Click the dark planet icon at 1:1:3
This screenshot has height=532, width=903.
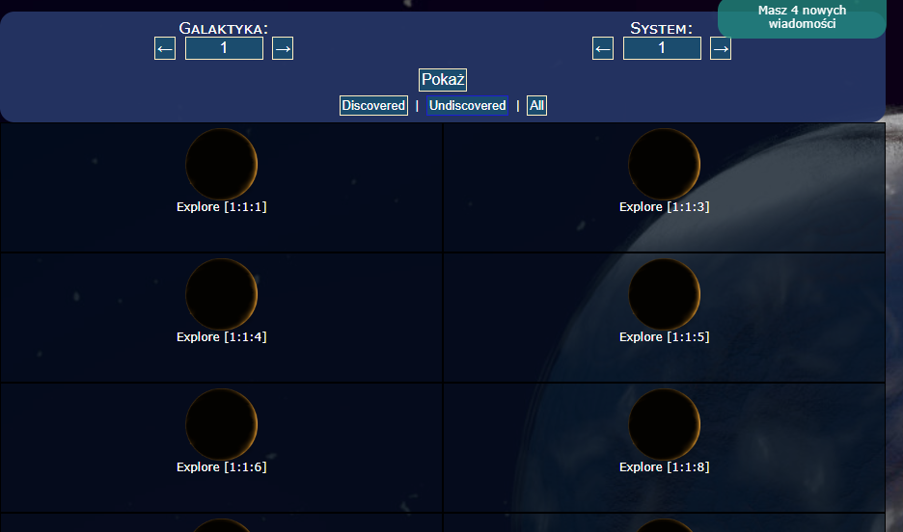tap(664, 164)
